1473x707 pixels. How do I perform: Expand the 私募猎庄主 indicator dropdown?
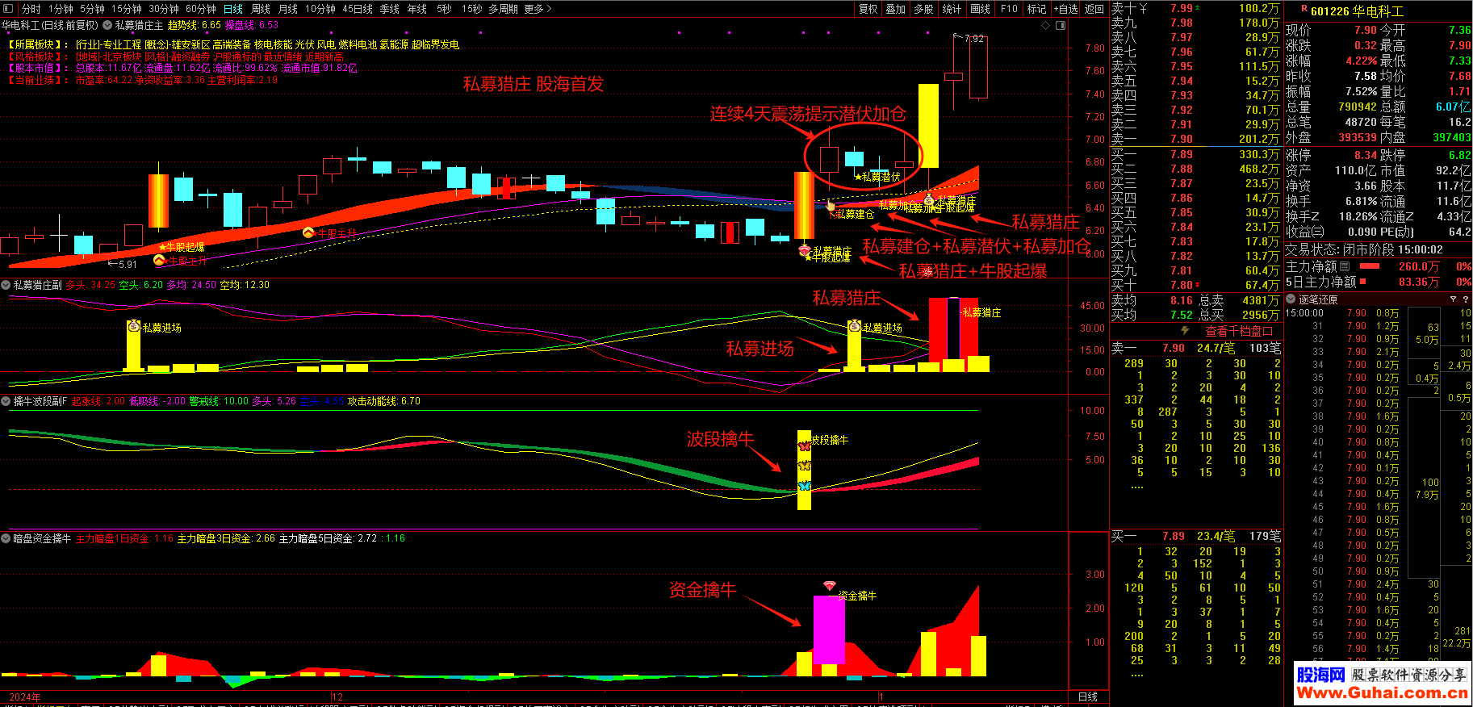coord(107,26)
